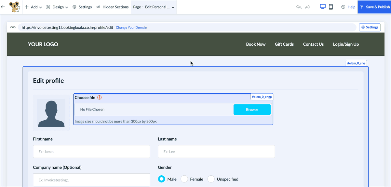
Task: Select the Unspecified radio button
Action: tap(211, 179)
